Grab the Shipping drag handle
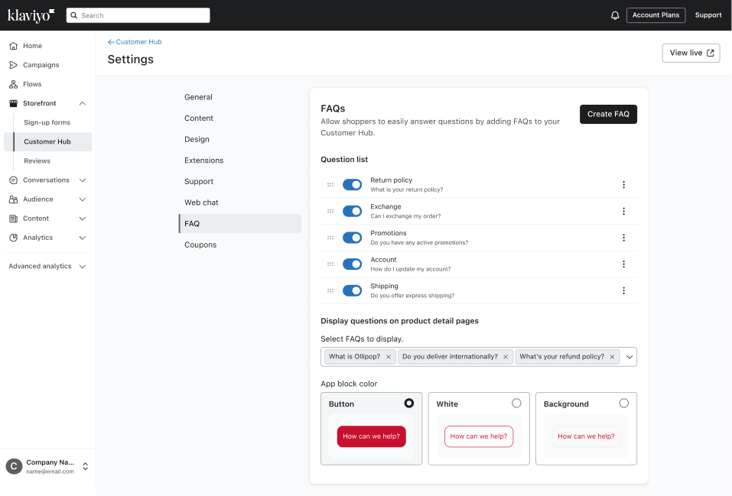Image resolution: width=732 pixels, height=496 pixels. coord(330,290)
